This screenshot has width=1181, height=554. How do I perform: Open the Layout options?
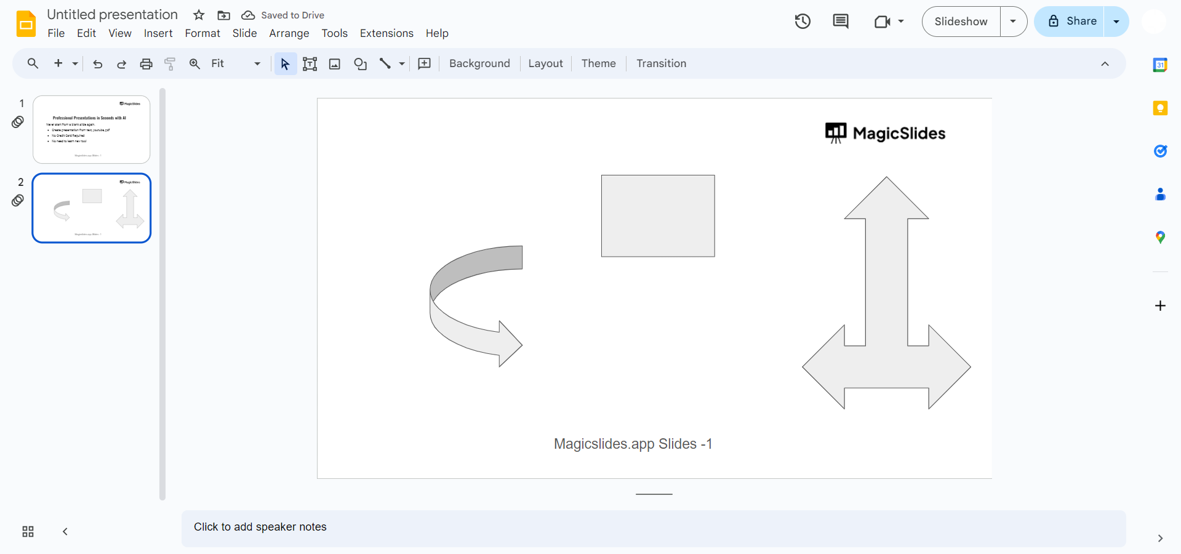[x=545, y=63]
